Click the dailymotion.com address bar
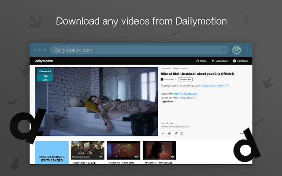The height and width of the screenshot is (176, 282). click(x=139, y=50)
